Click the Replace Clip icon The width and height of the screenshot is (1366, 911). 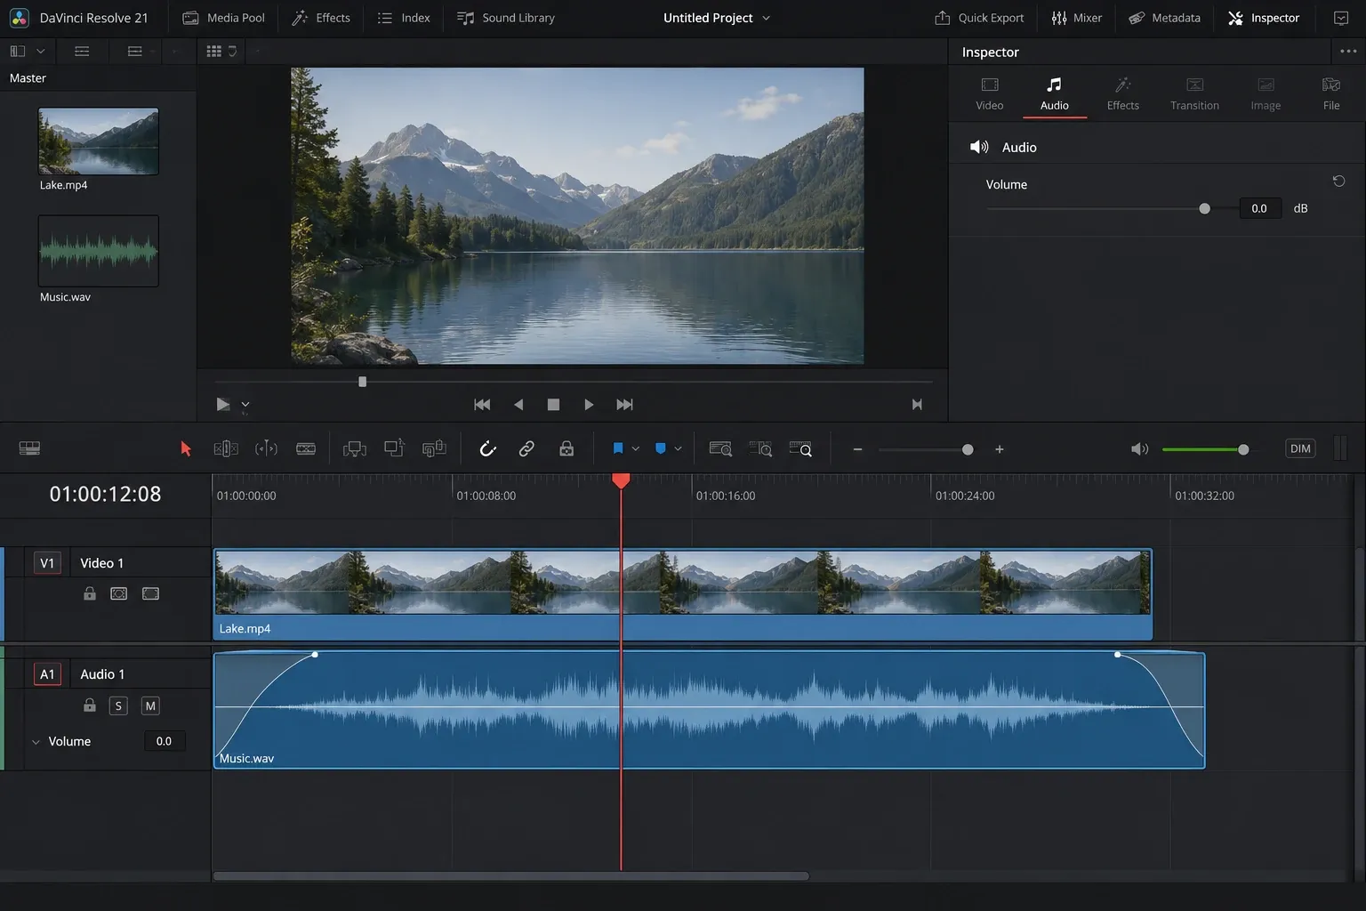click(434, 448)
